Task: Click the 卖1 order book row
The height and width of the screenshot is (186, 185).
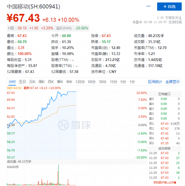Action: (164, 119)
